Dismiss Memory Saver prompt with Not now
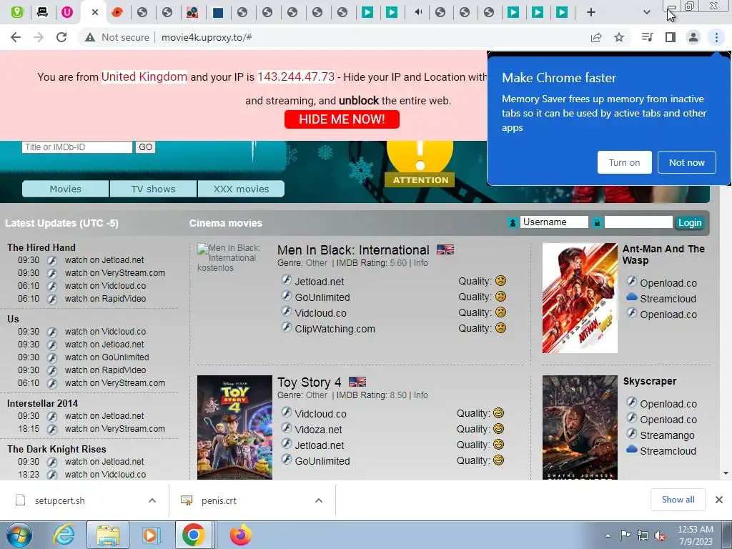Image resolution: width=732 pixels, height=549 pixels. click(x=686, y=162)
